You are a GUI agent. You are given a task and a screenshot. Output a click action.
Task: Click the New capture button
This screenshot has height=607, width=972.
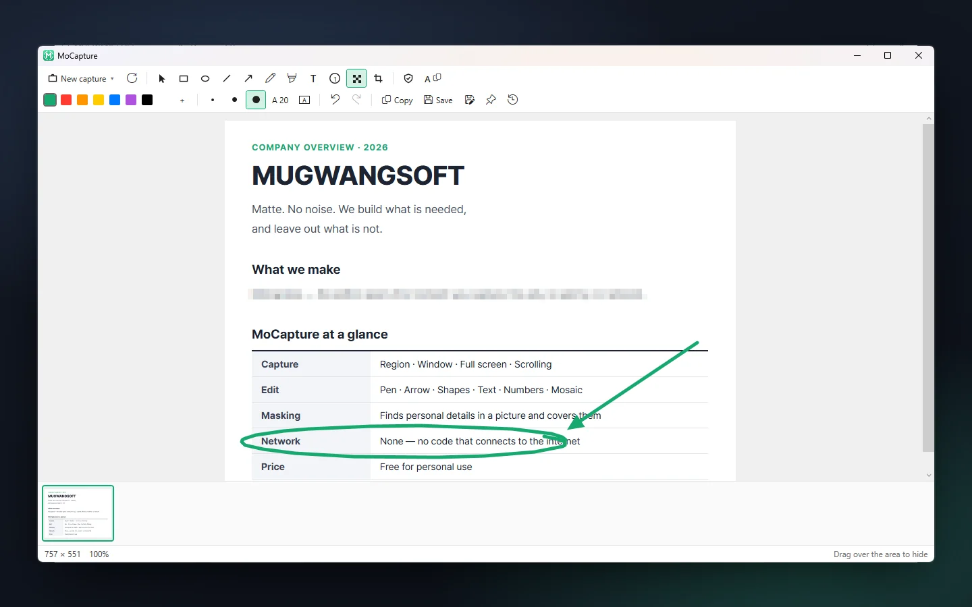[76, 79]
